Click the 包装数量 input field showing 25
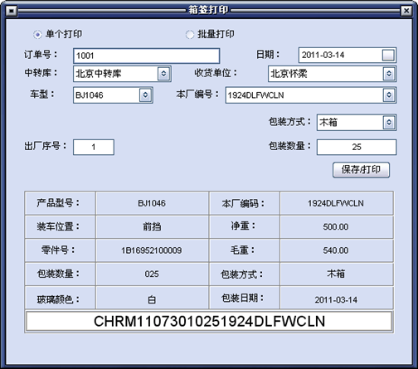The height and width of the screenshot is (369, 418). pyautogui.click(x=357, y=147)
